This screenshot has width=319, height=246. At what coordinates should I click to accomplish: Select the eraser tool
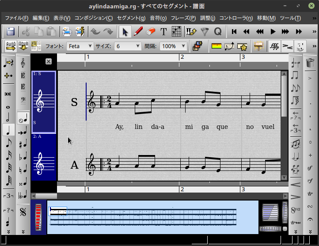(x=151, y=32)
